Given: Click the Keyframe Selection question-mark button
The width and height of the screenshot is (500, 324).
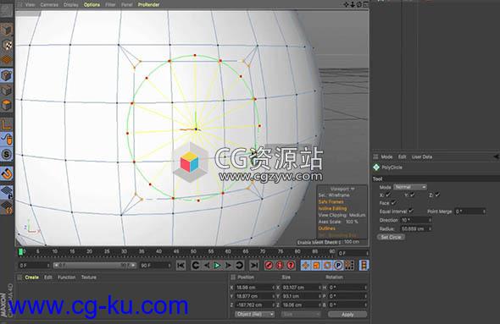Looking at the screenshot, I should [x=291, y=265].
